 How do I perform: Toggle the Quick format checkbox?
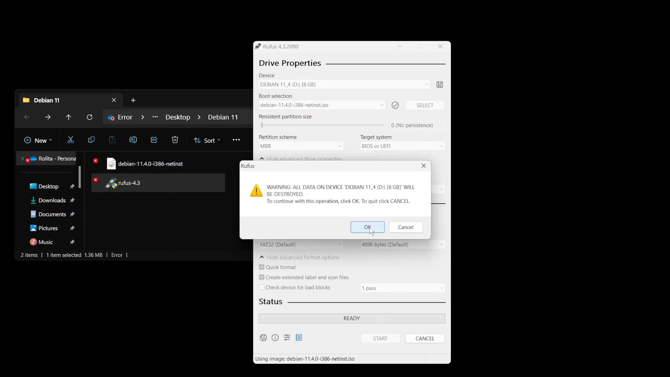coord(262,267)
